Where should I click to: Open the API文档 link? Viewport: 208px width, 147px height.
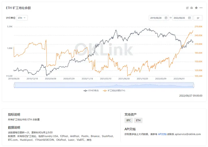pos(162,134)
